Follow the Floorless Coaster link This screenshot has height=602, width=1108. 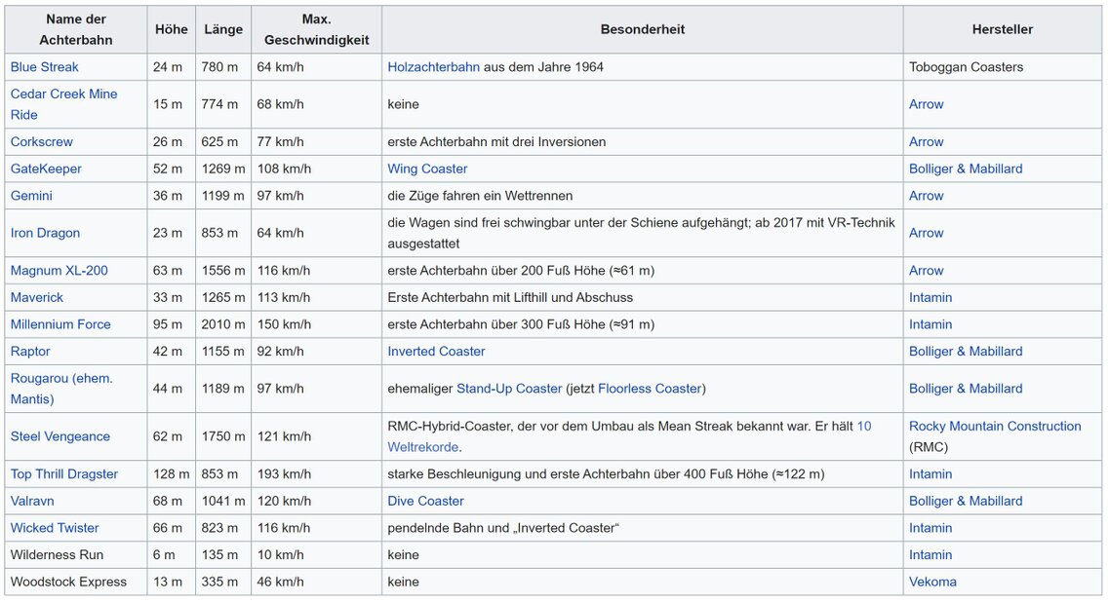coord(650,388)
